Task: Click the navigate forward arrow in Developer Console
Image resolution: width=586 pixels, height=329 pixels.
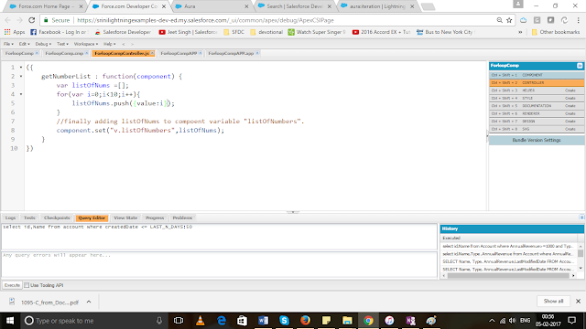Action: [x=132, y=44]
